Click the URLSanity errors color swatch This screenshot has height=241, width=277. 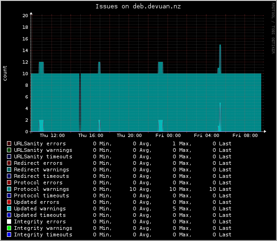point(9,143)
